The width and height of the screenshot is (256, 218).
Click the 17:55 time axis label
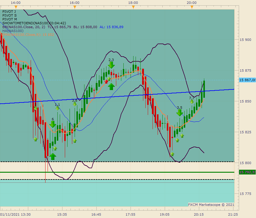(x=131, y=214)
